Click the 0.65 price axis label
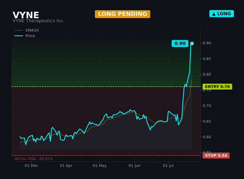 (x=207, y=121)
